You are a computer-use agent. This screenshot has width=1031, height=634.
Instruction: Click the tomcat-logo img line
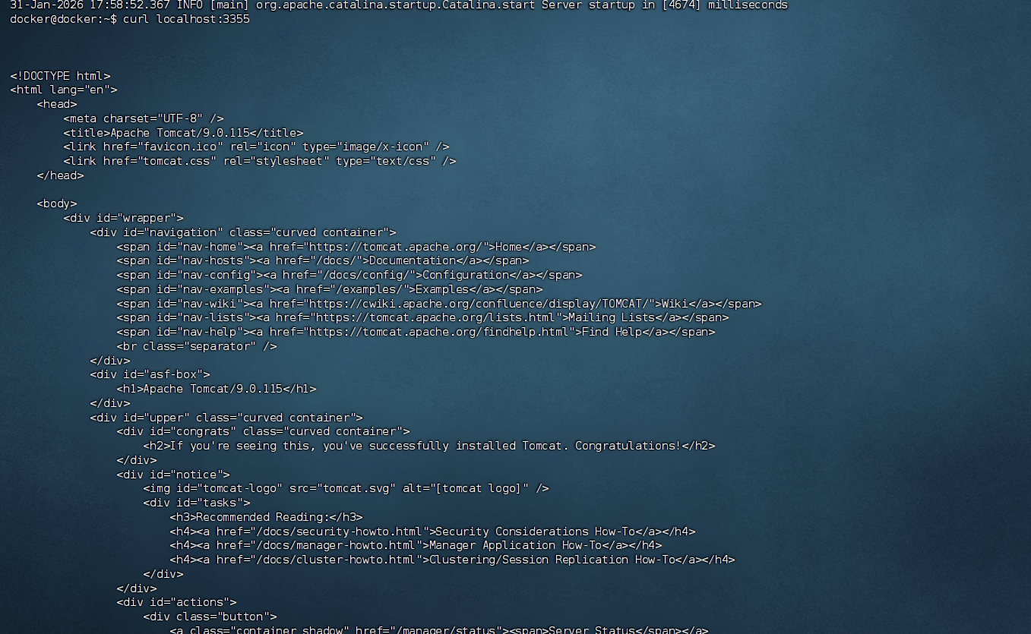[346, 488]
